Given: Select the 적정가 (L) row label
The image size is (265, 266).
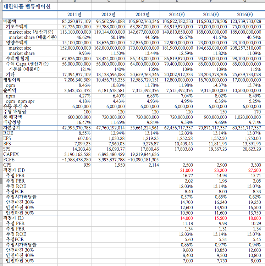Looking at the screenshot, I should [13, 218].
